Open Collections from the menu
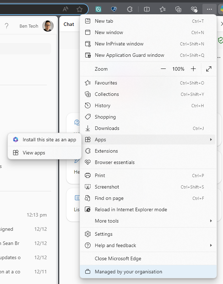The height and width of the screenshot is (284, 223). pyautogui.click(x=148, y=94)
